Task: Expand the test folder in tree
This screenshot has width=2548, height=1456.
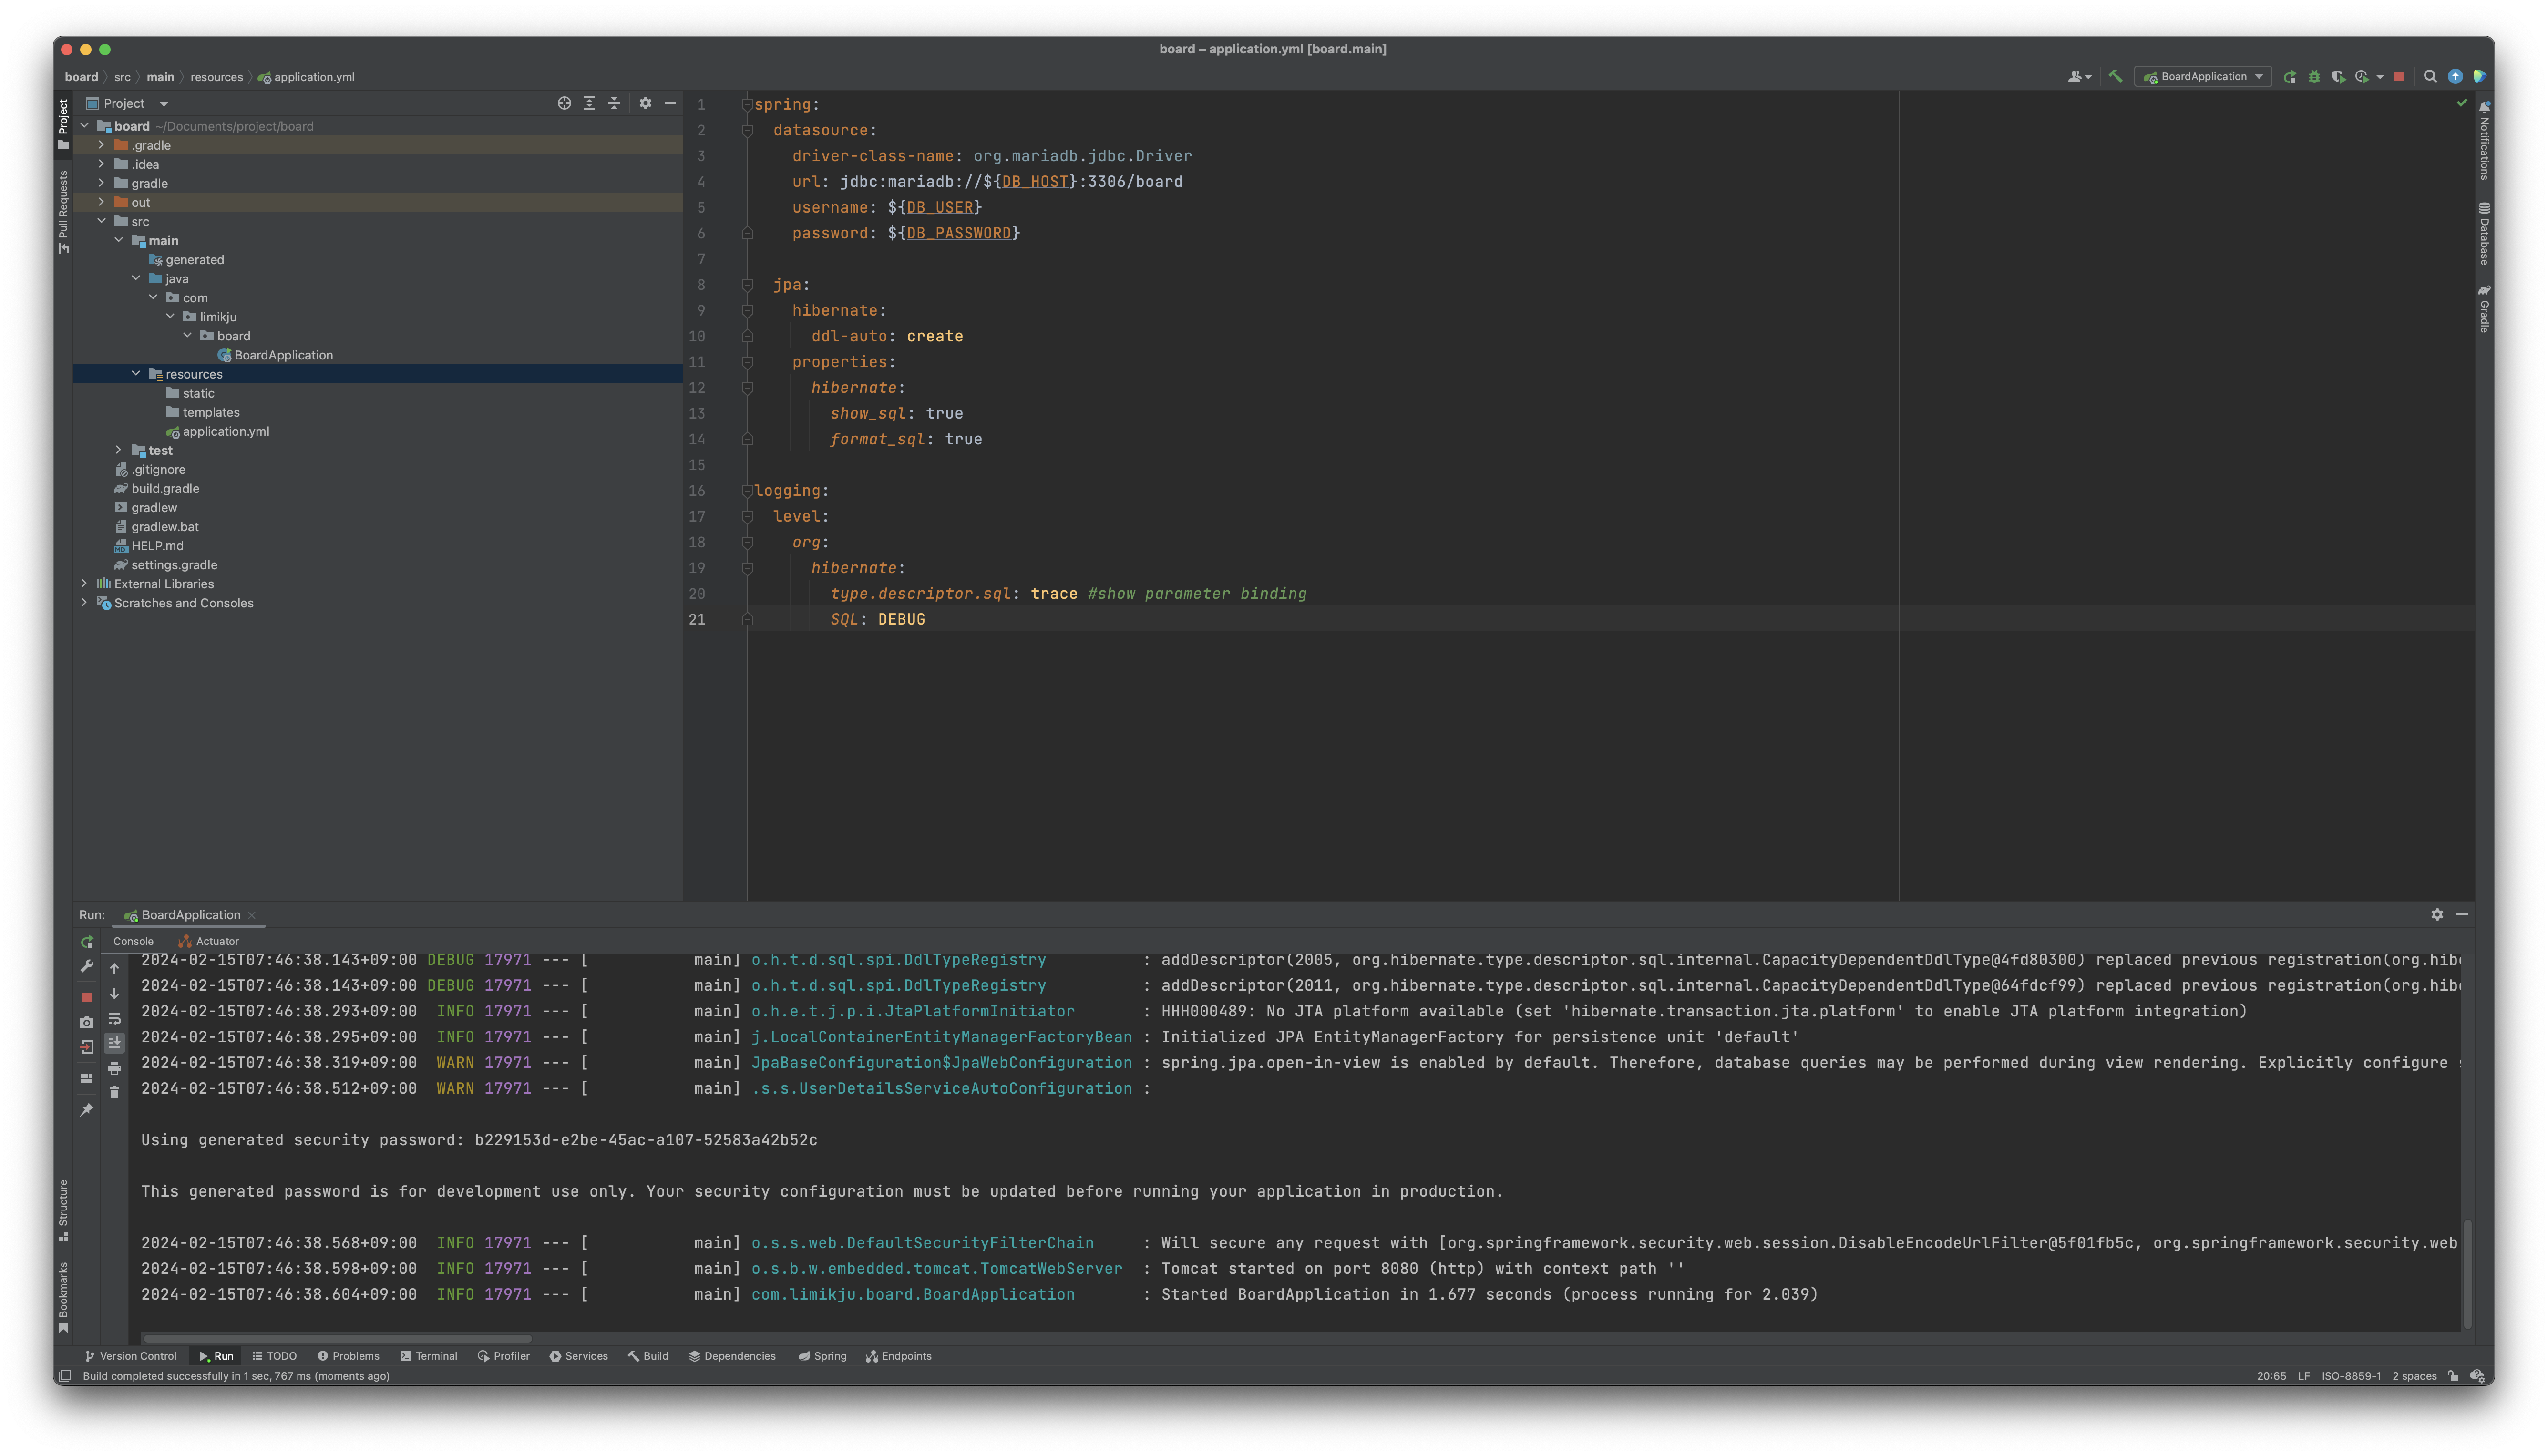Action: tap(118, 450)
